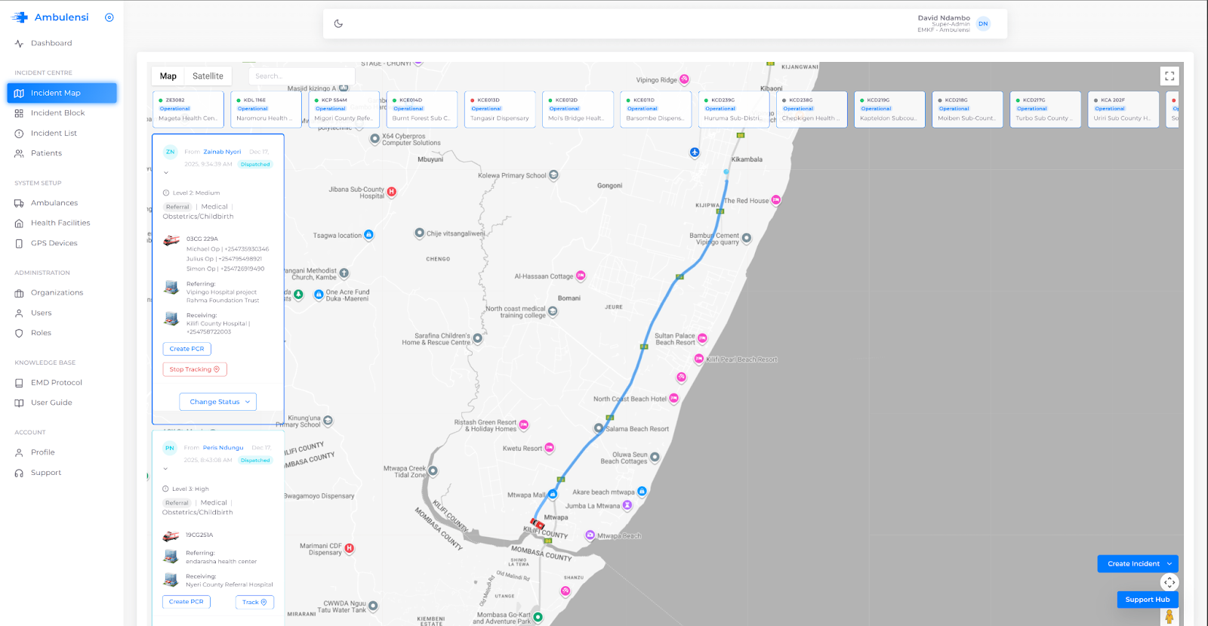Click the red ambulance marker near Mtwapa
Viewport: 1208px width, 626px height.
click(538, 523)
